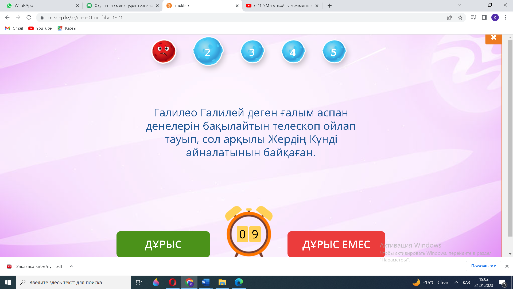Close the game with orange X button
The height and width of the screenshot is (289, 513).
coord(493,38)
